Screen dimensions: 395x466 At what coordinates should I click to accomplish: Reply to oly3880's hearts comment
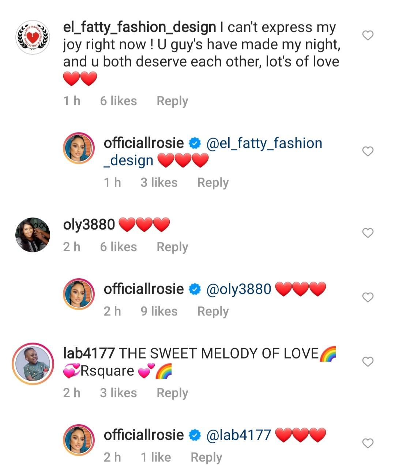pos(172,247)
